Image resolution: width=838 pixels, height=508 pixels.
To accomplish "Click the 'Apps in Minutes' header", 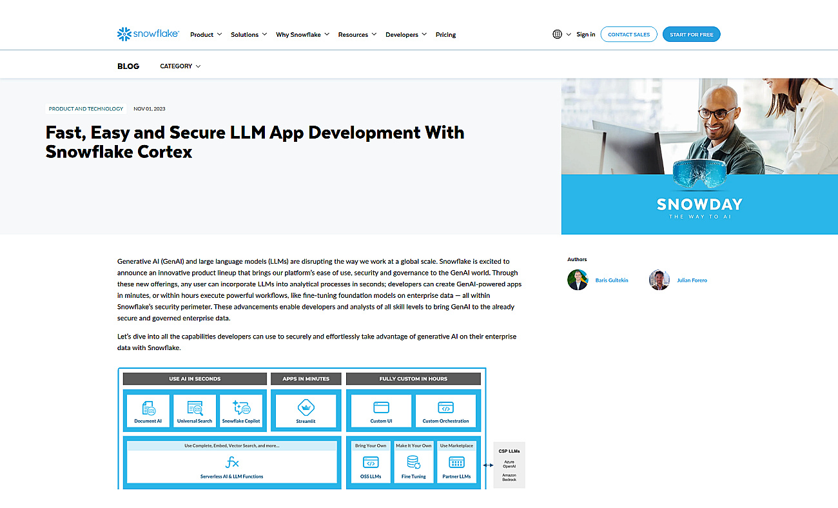I will click(306, 379).
